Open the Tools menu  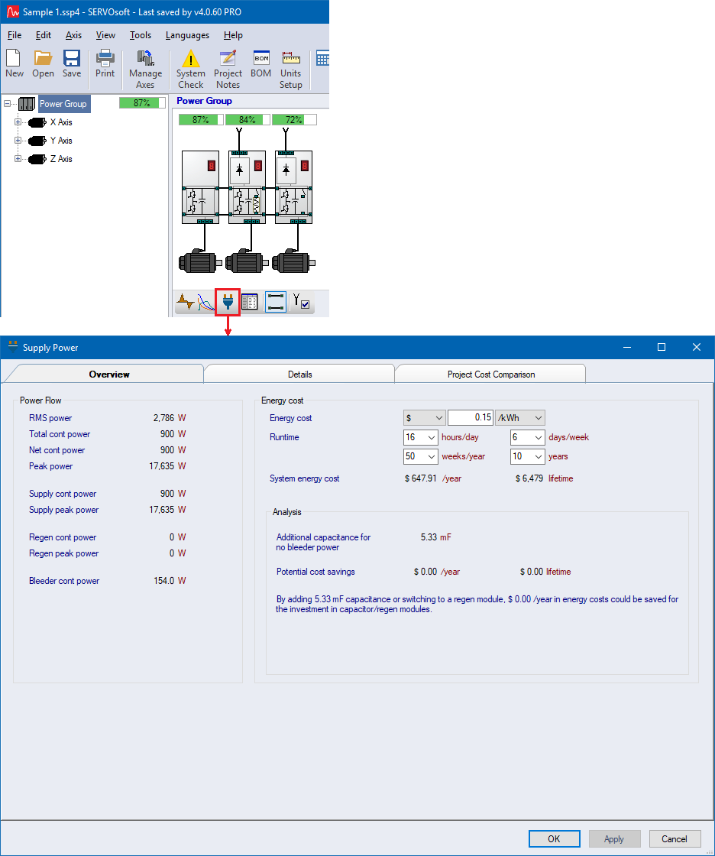(141, 35)
